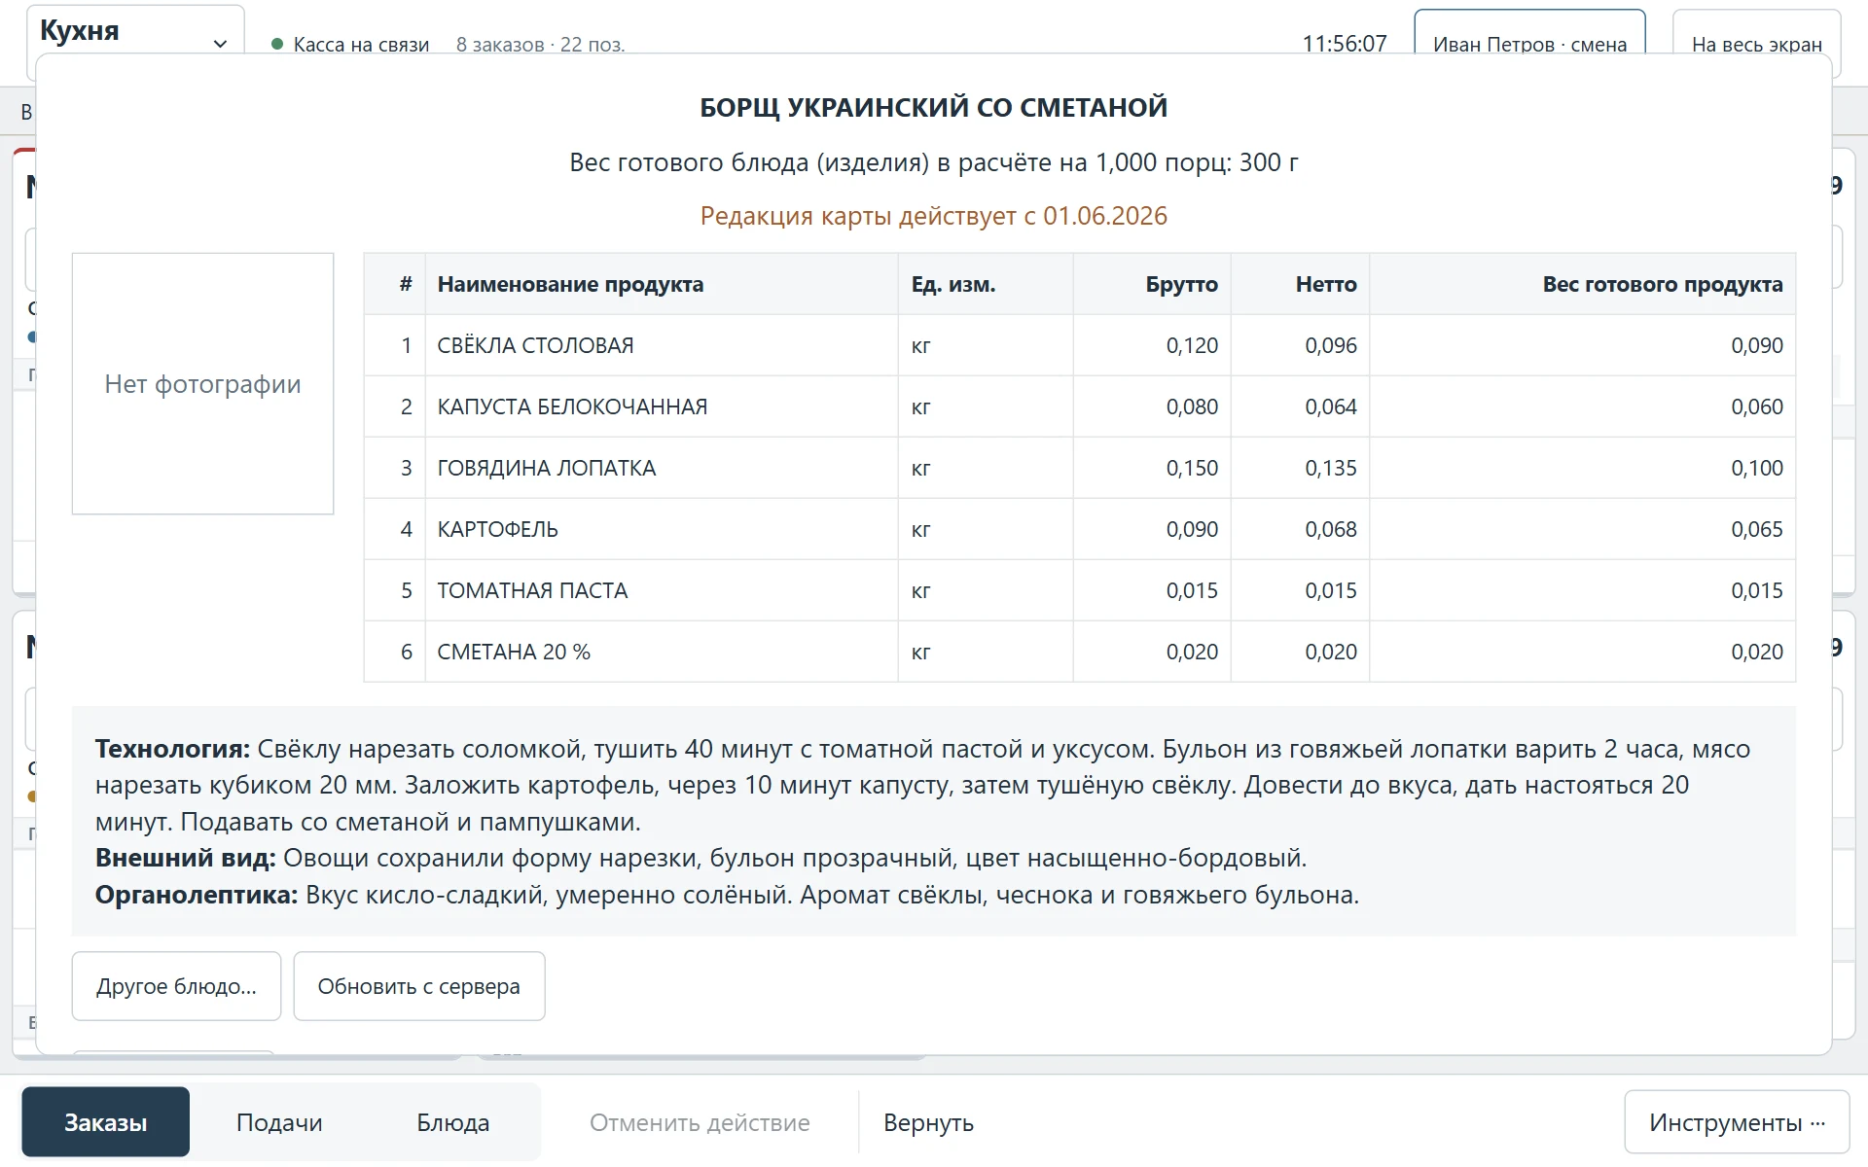The image size is (1868, 1167).
Task: Click the Наименование продукта column header
Action: pos(661,284)
